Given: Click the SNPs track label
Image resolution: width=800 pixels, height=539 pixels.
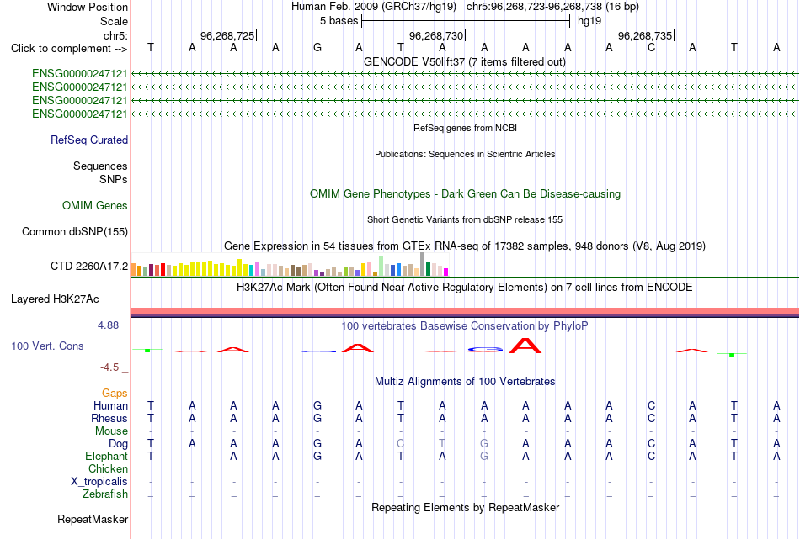Looking at the screenshot, I should click(114, 179).
